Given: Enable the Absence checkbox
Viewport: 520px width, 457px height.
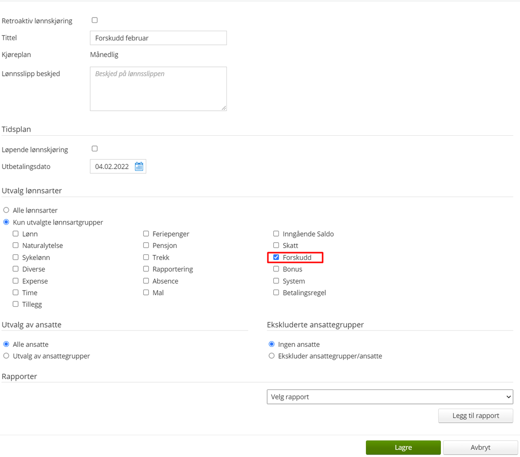Looking at the screenshot, I should tap(146, 281).
